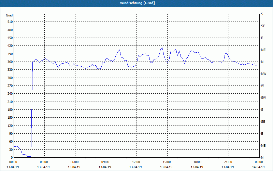This screenshot has height=171, width=273.
Task: Click the 30 axis value
Action: 11,149
